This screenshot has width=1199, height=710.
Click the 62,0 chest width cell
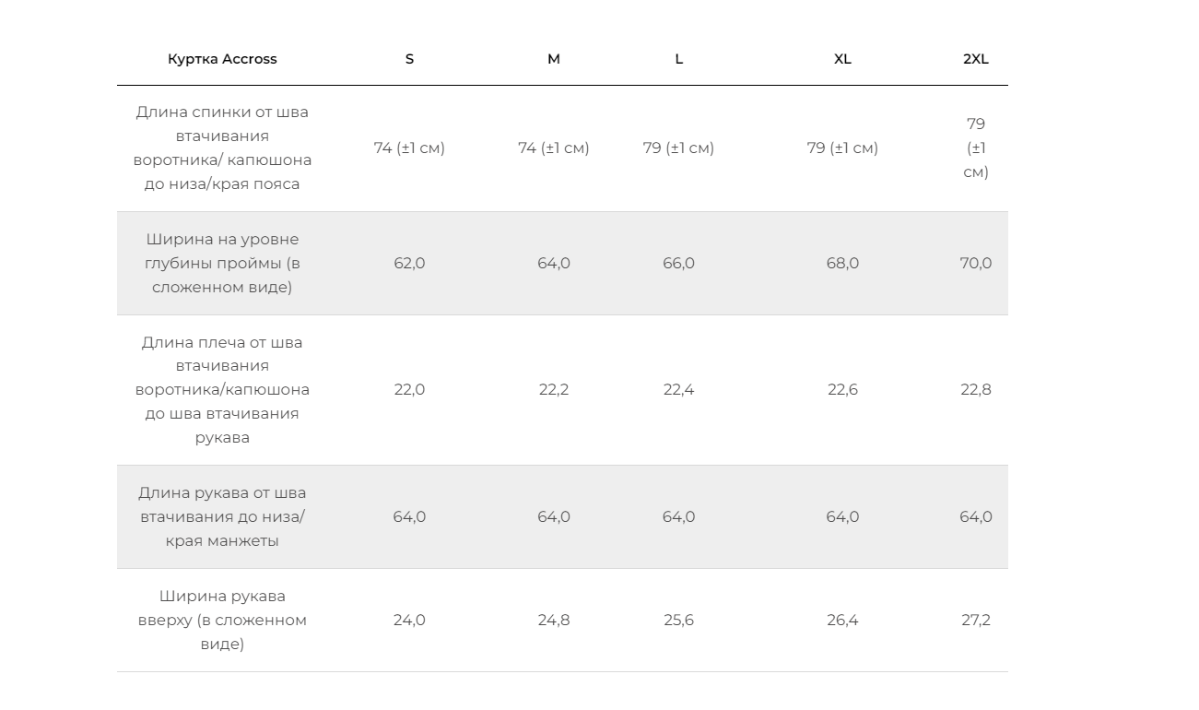[409, 264]
